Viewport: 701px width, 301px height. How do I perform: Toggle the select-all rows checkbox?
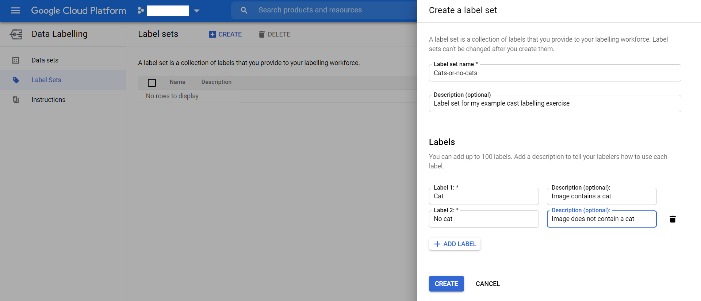point(152,83)
